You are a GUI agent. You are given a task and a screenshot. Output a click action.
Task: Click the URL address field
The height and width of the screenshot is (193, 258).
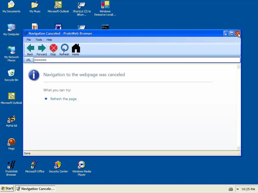(137, 60)
